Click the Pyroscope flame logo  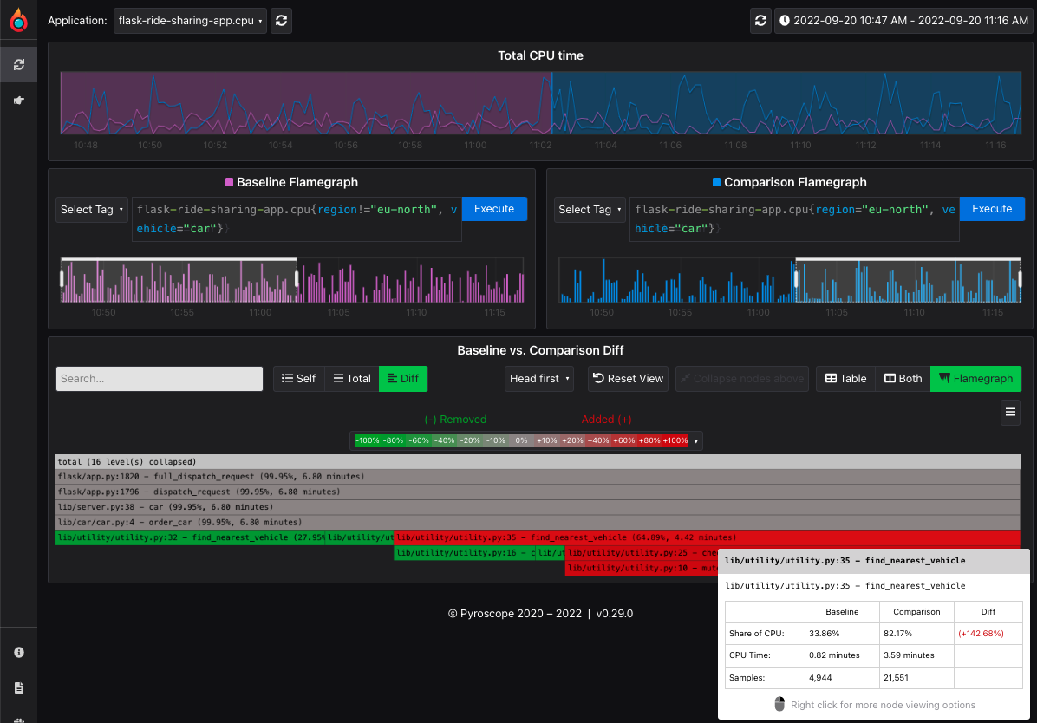click(18, 20)
